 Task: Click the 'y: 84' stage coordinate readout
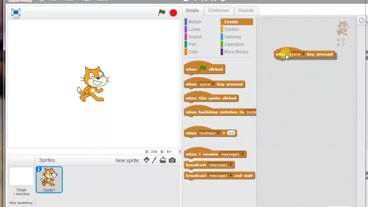(x=166, y=152)
